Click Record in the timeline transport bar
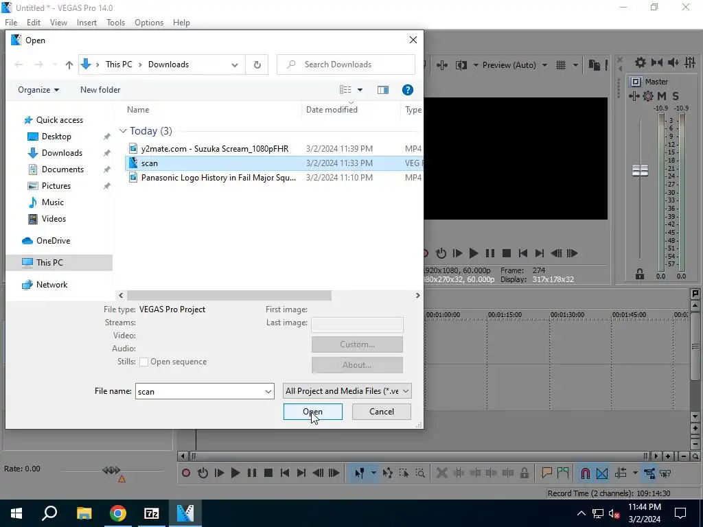Image resolution: width=703 pixels, height=527 pixels. (186, 473)
